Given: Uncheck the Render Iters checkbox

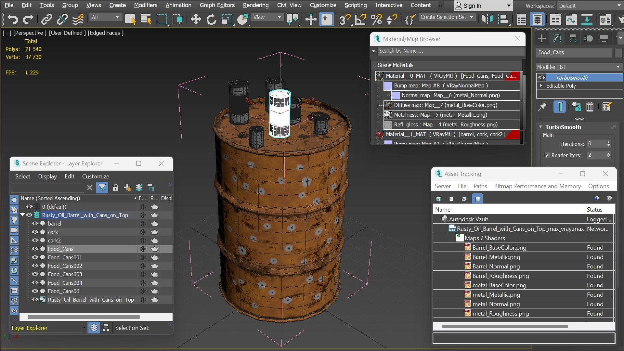Looking at the screenshot, I should coord(547,155).
